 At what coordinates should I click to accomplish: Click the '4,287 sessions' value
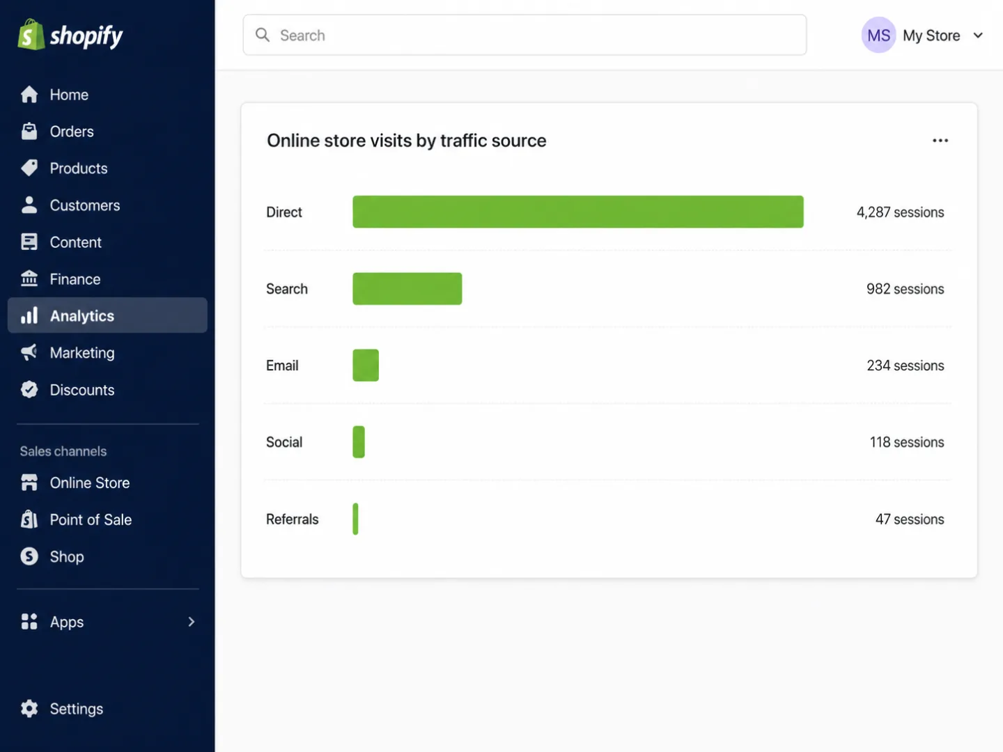click(x=901, y=212)
